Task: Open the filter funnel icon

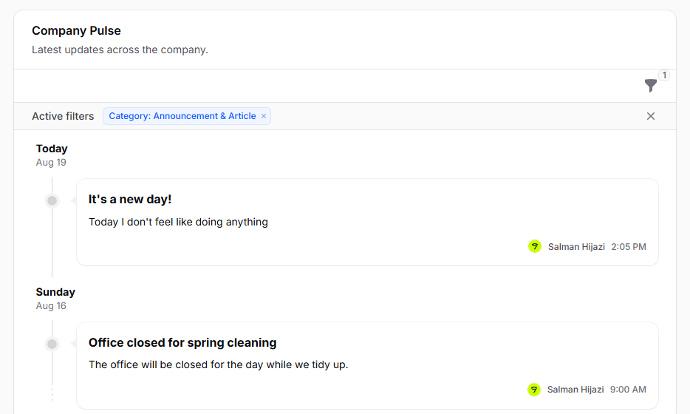Action: (650, 86)
